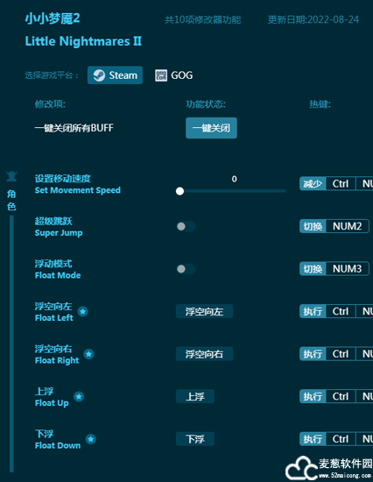Click the NUM2 hotkey field for Super Jump
The image size is (373, 482).
pyautogui.click(x=348, y=226)
